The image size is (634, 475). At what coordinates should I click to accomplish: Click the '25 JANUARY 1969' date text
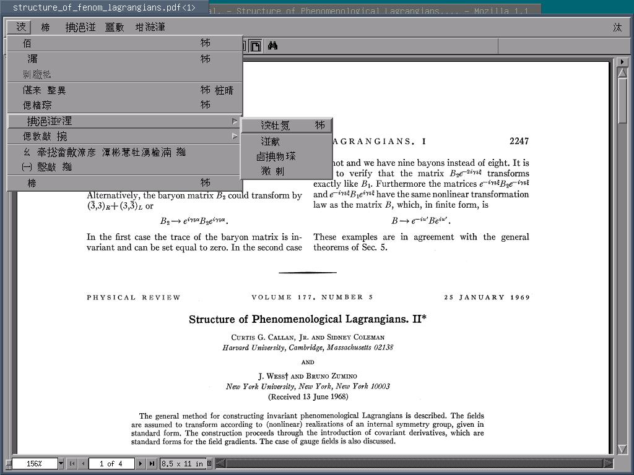(x=487, y=297)
